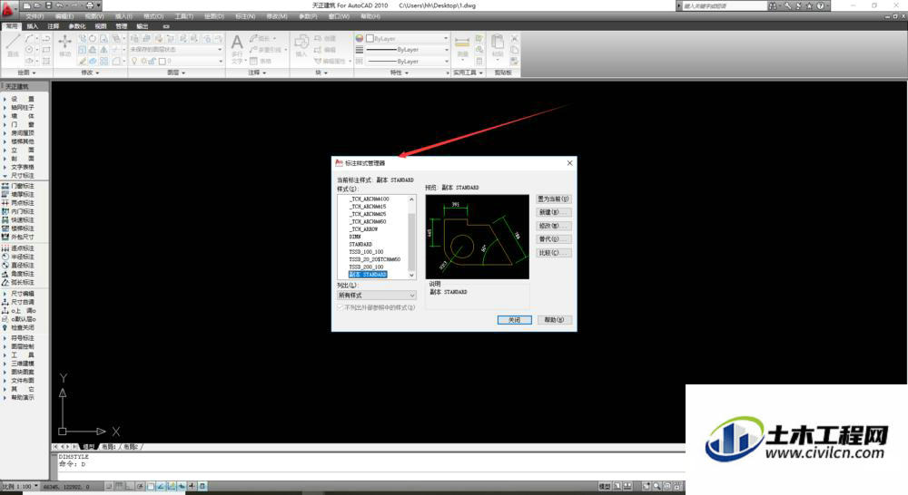The width and height of the screenshot is (908, 495).
Task: Click the dimension style preview image
Action: (x=478, y=238)
